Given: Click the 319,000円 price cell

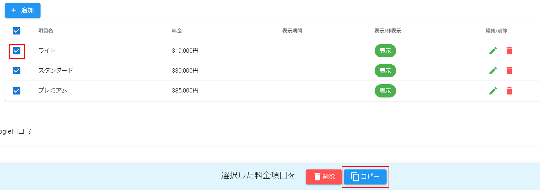Looking at the screenshot, I should [x=185, y=51].
